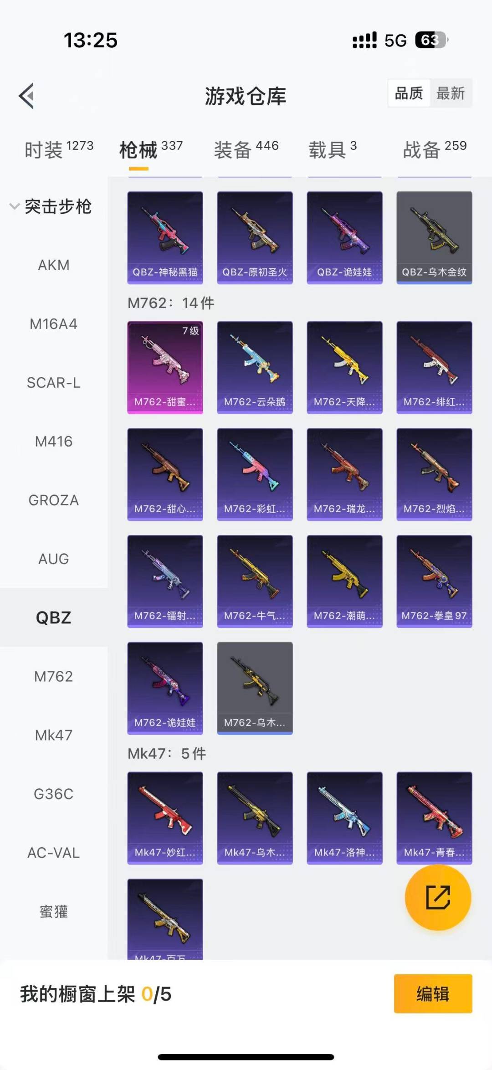Screen dimensions: 492x1070
Task: Select AKM in the sidebar
Action: click(x=54, y=265)
